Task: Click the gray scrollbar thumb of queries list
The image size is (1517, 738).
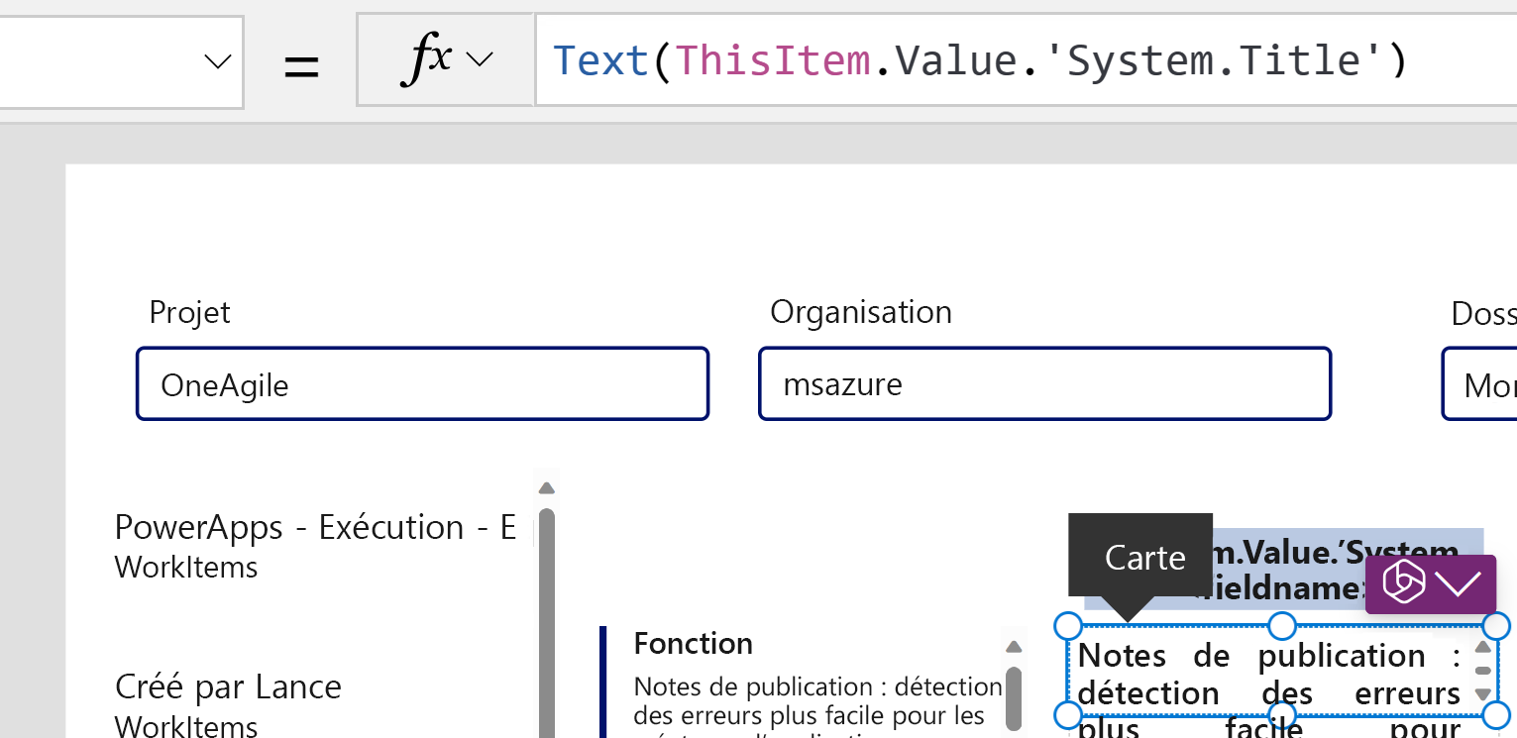Action: click(x=546, y=624)
